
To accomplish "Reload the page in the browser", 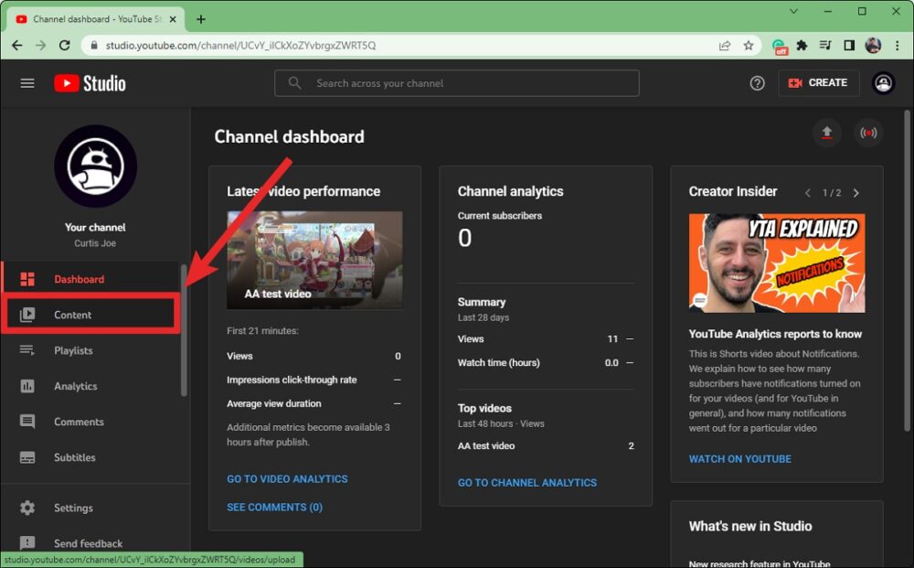I will pyautogui.click(x=65, y=45).
